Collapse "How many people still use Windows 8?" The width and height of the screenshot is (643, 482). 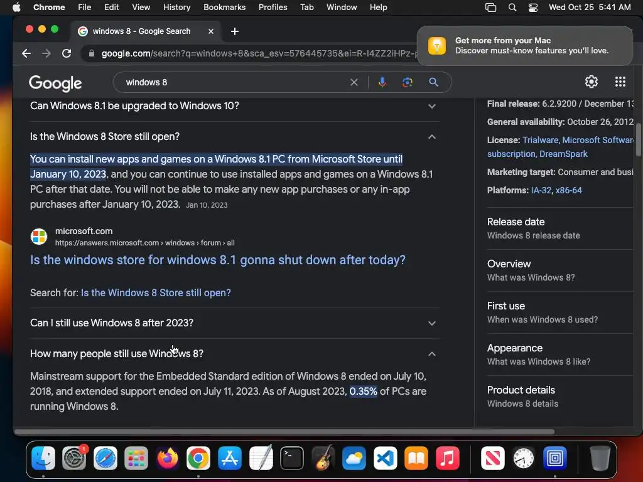pyautogui.click(x=235, y=354)
